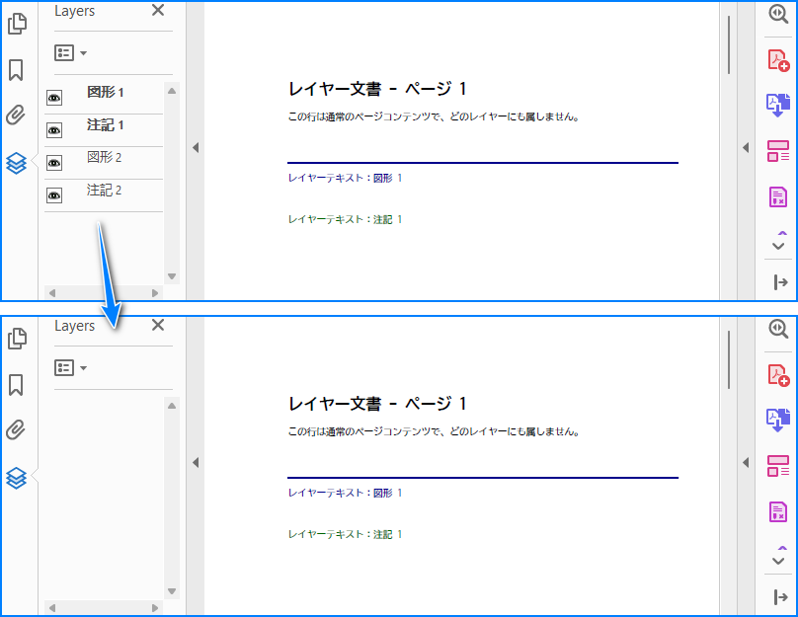Select Layers panel icon in bottom window
Screen dimensions: 798x617
click(x=16, y=478)
